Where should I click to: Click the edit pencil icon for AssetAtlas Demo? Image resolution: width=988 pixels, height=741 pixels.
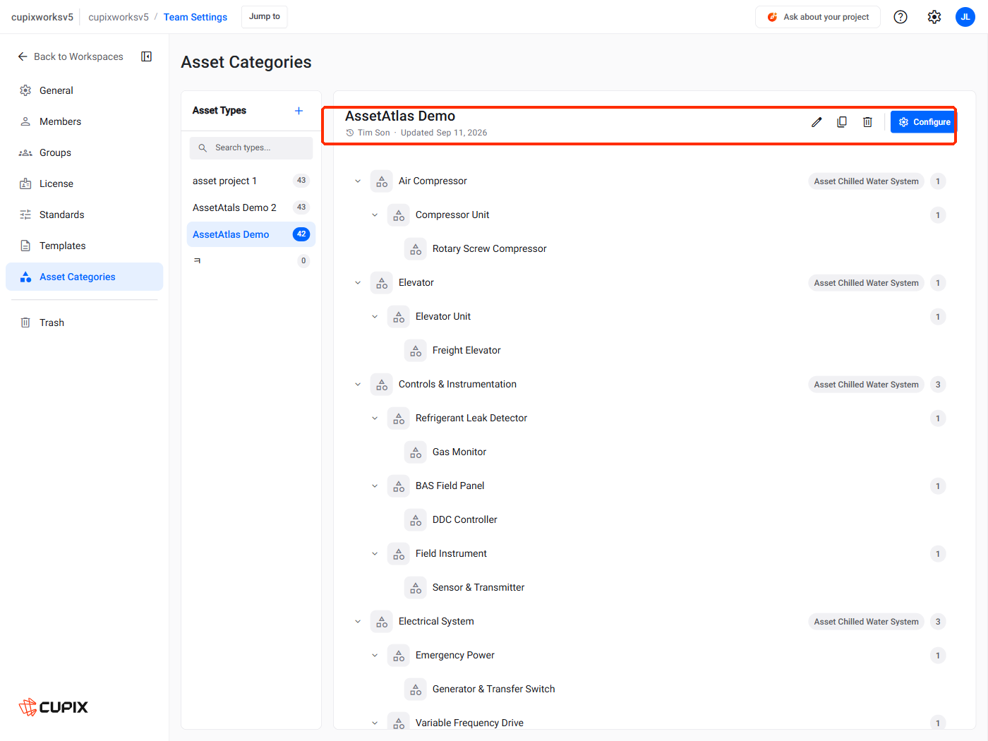pyautogui.click(x=817, y=122)
